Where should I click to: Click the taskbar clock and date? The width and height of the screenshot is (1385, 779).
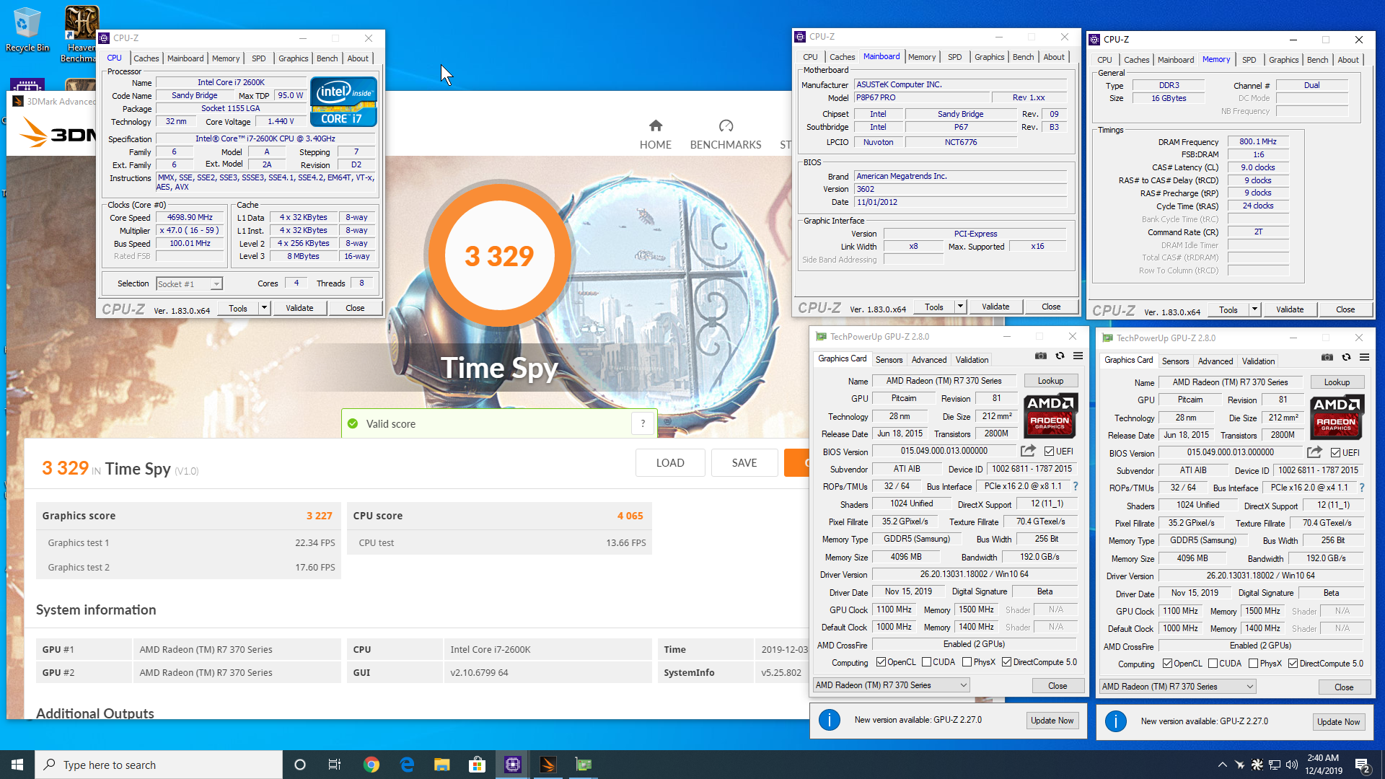click(x=1323, y=765)
